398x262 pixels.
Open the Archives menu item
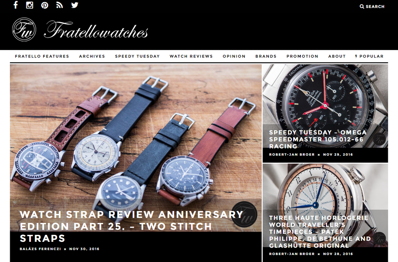(x=92, y=56)
